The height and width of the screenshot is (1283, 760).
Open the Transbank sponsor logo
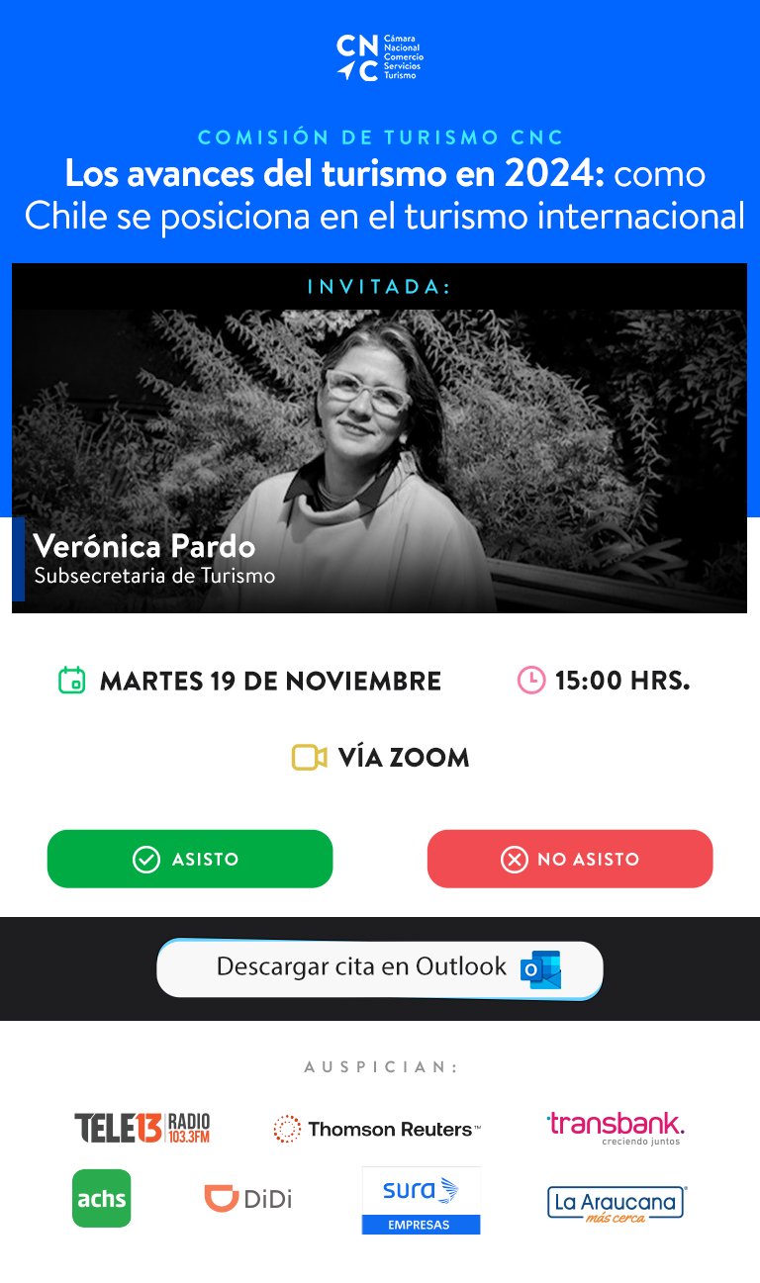point(616,1128)
